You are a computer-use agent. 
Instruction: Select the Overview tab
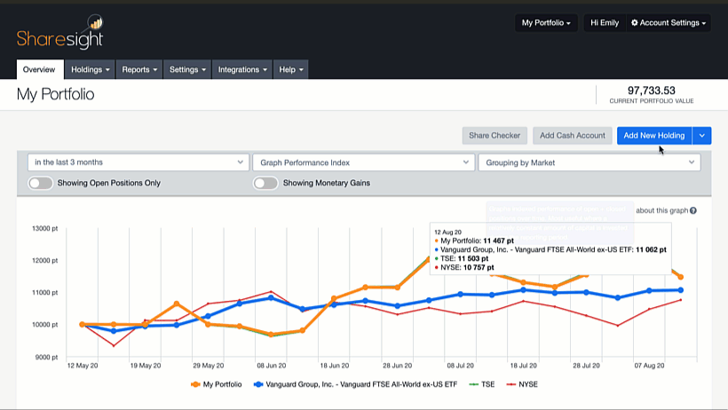coord(39,69)
